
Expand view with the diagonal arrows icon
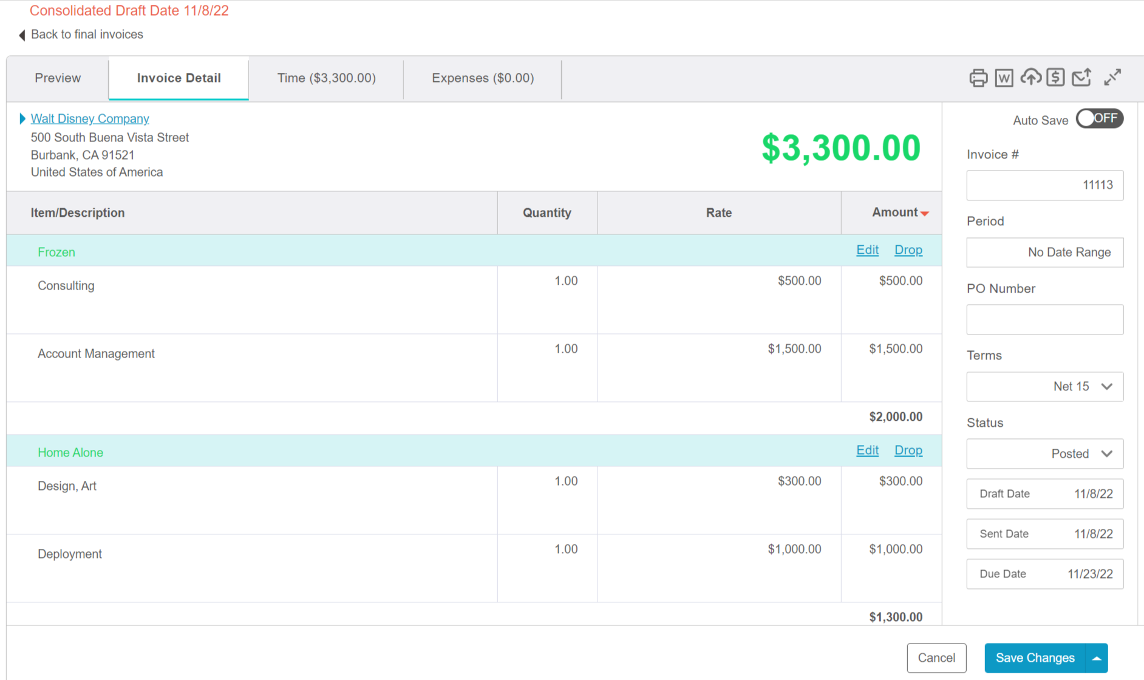click(1112, 77)
